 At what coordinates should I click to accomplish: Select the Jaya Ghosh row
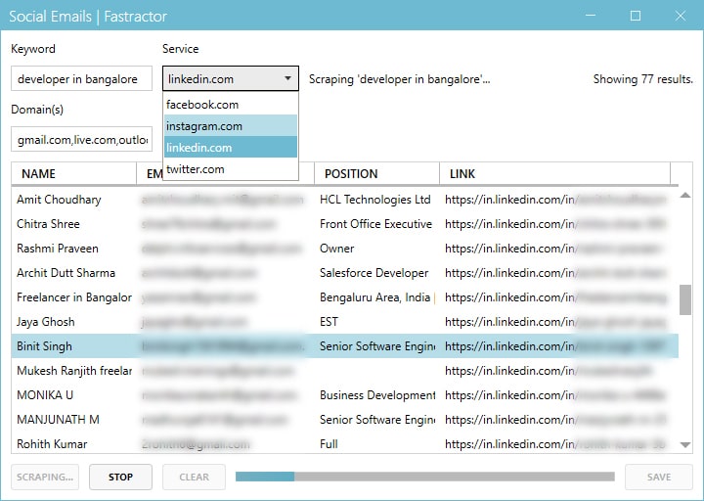tap(345, 322)
